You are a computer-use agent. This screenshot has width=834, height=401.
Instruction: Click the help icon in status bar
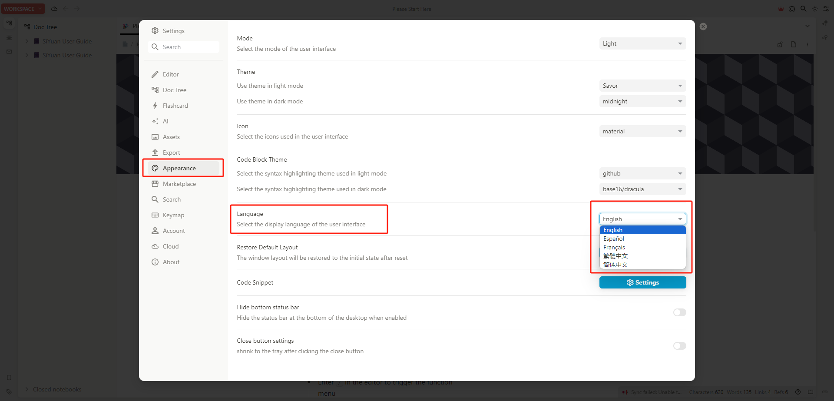pos(798,392)
